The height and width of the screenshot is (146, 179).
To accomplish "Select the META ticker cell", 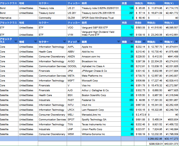I will pos(74,76).
